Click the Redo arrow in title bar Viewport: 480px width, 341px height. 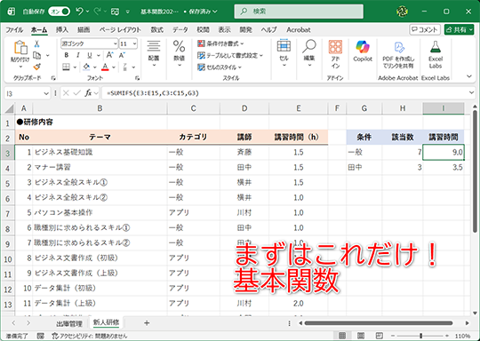point(98,12)
